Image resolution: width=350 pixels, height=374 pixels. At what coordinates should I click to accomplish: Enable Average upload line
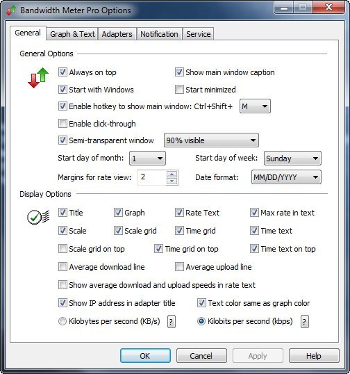point(179,267)
